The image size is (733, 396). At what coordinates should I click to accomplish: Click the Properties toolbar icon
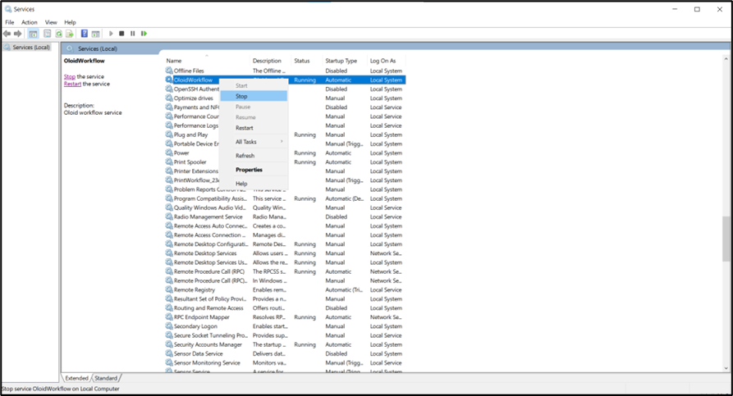(48, 34)
